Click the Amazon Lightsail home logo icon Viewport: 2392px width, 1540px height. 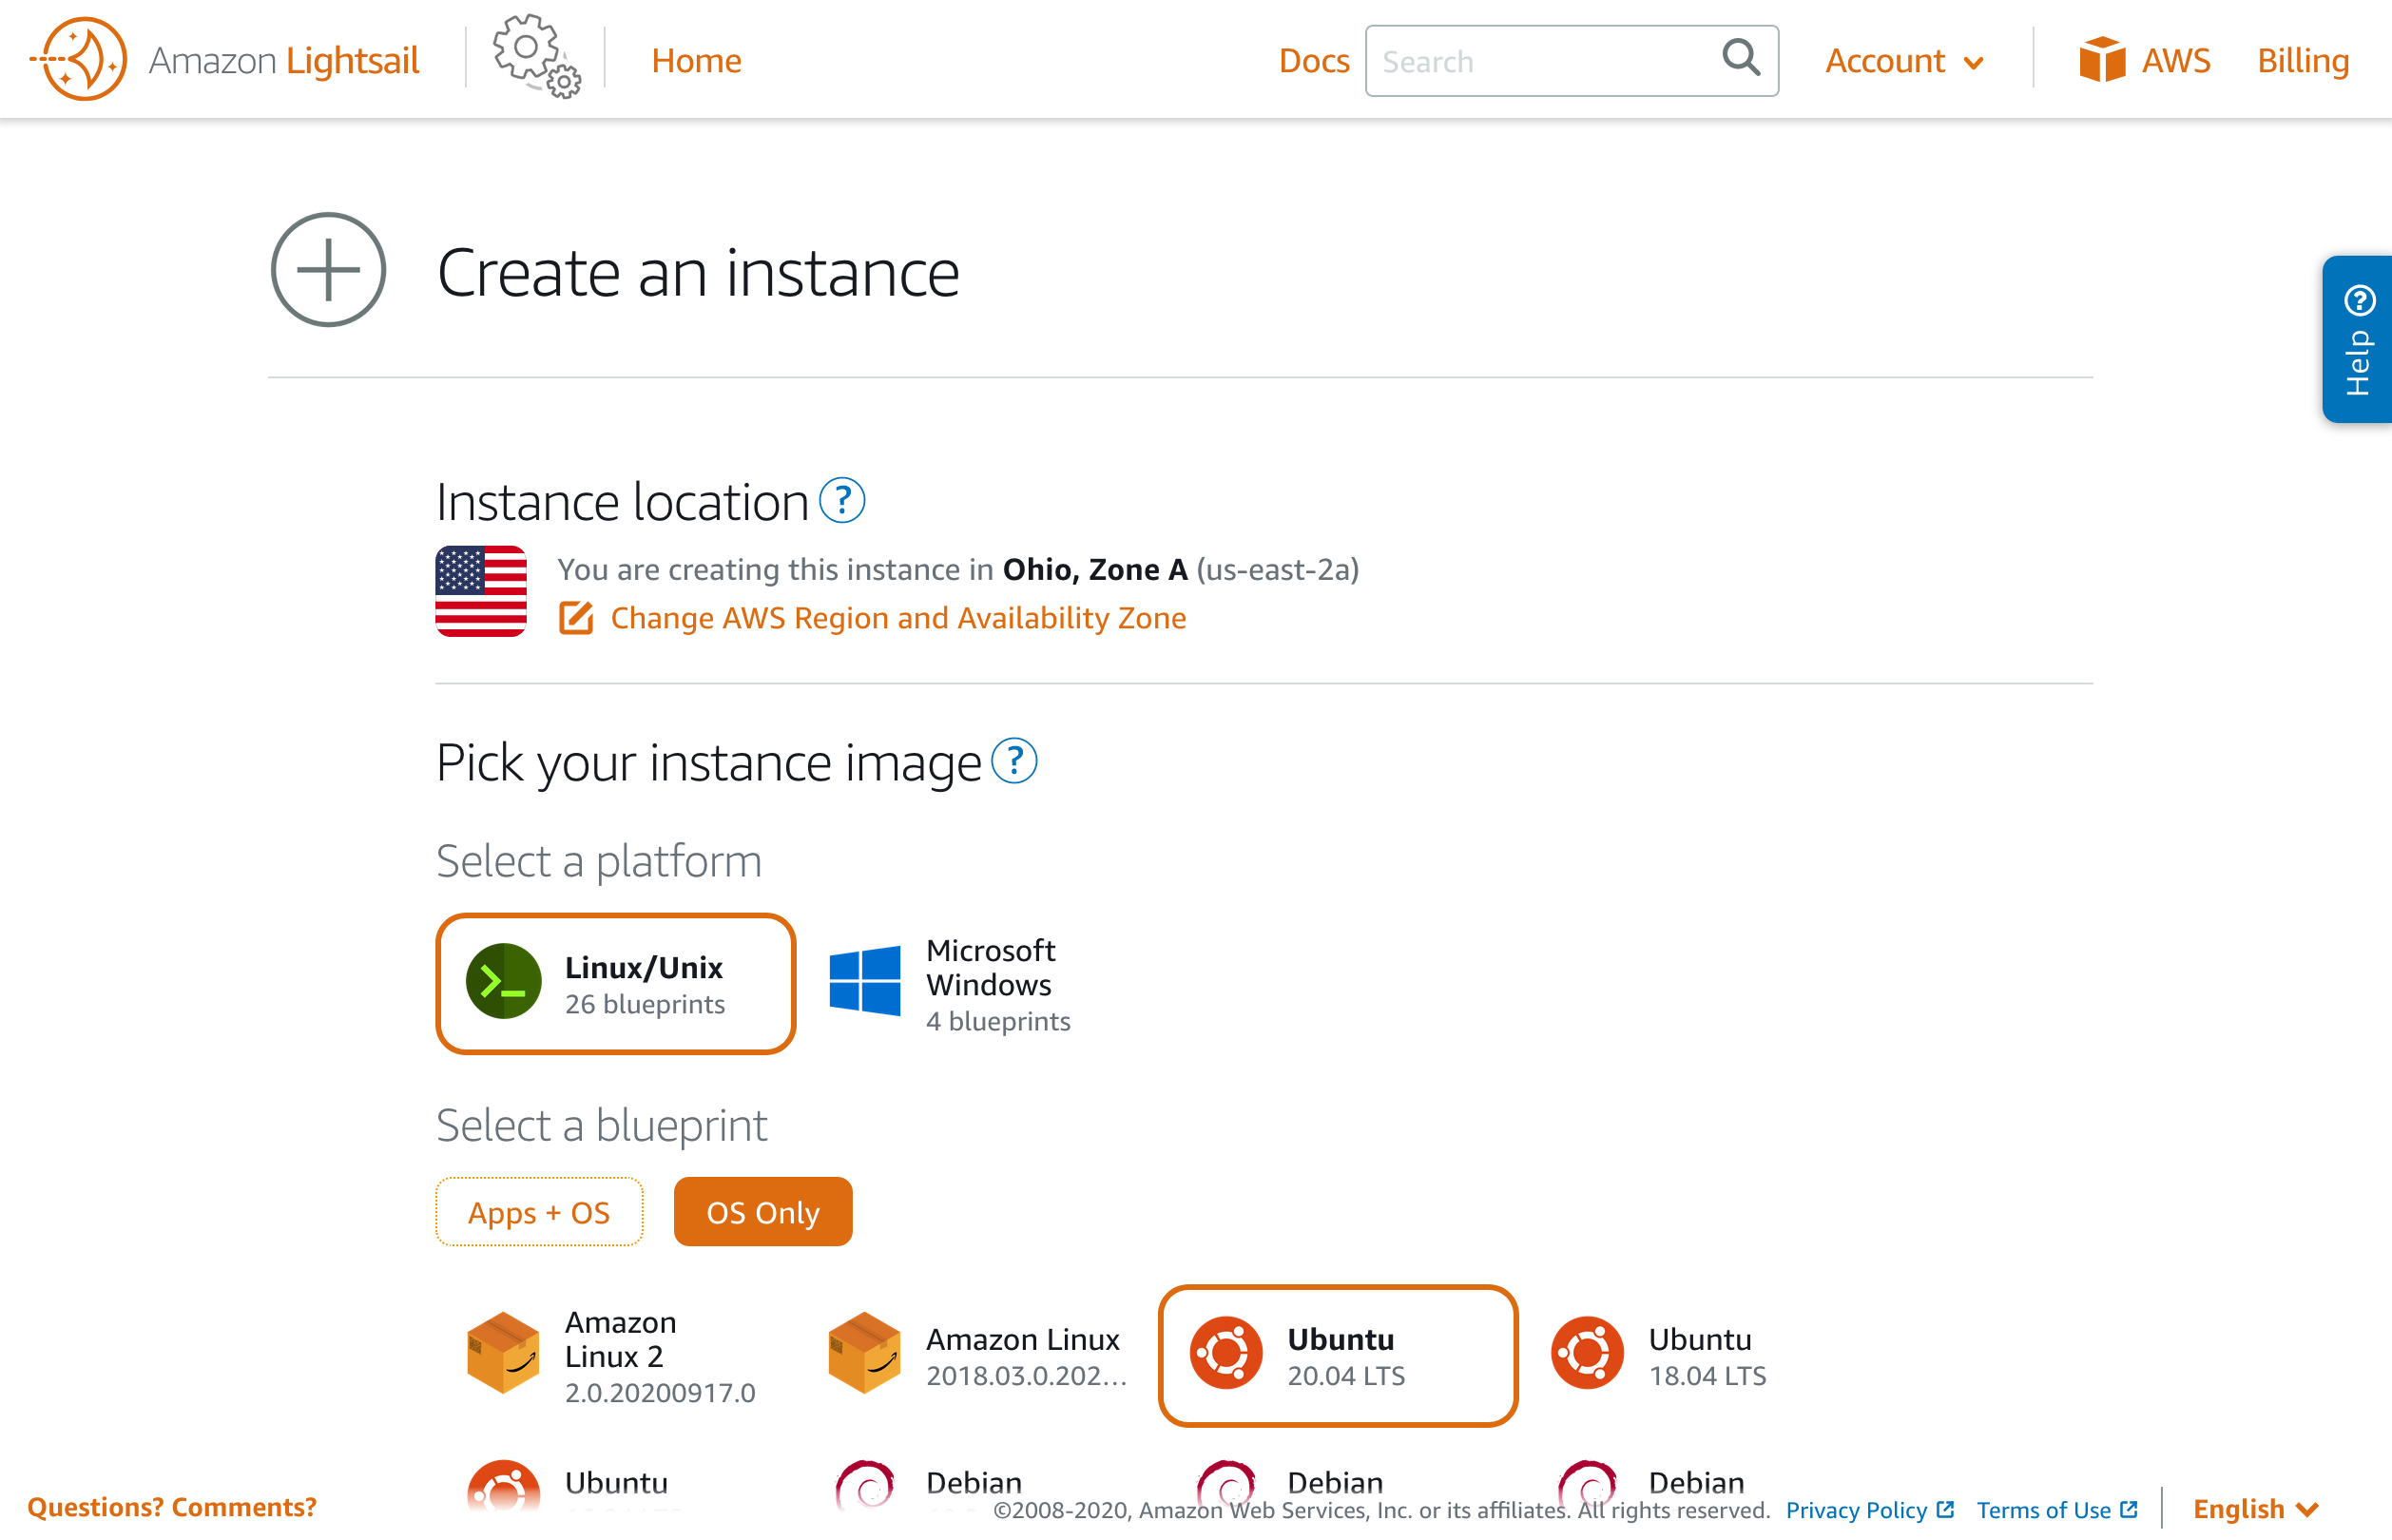point(80,61)
